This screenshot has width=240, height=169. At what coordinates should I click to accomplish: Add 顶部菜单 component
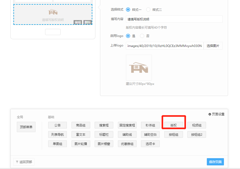[26, 127]
